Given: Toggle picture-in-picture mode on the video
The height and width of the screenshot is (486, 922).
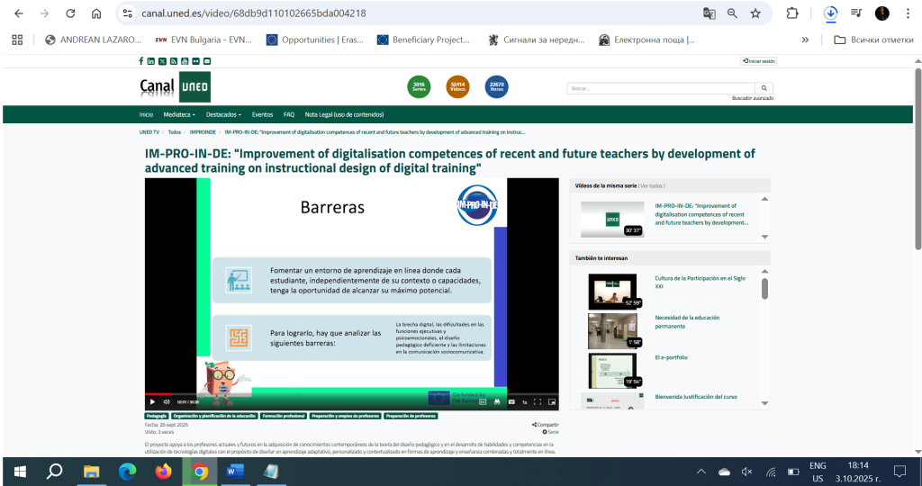Looking at the screenshot, I should click(x=552, y=401).
